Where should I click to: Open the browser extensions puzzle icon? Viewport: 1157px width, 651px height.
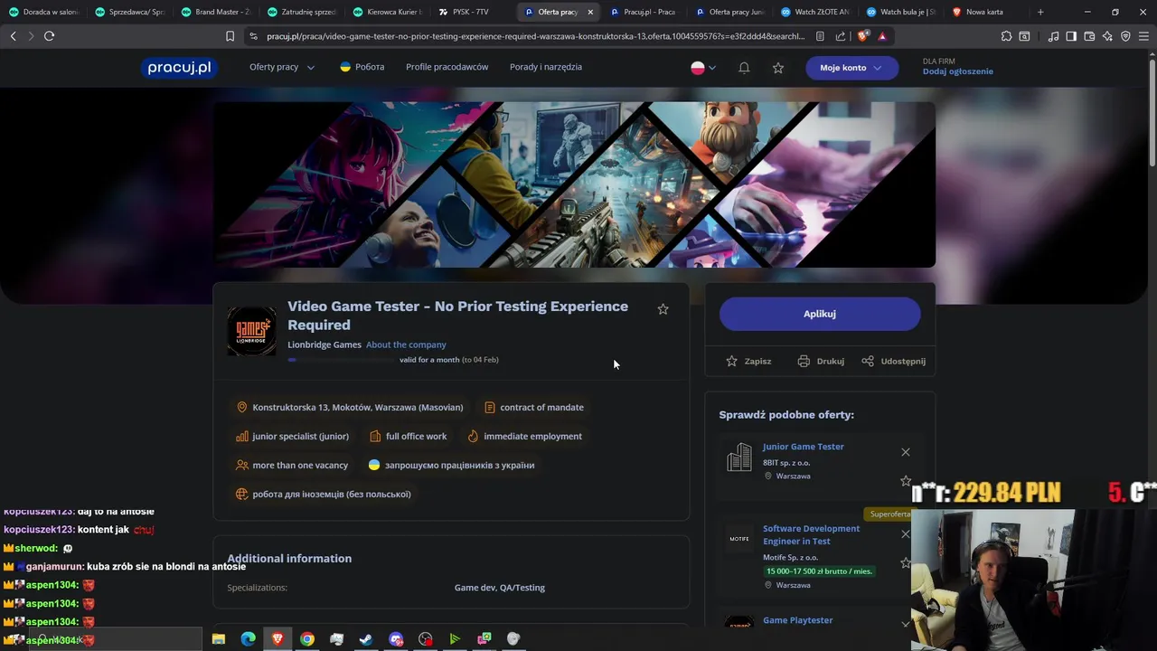[1006, 36]
